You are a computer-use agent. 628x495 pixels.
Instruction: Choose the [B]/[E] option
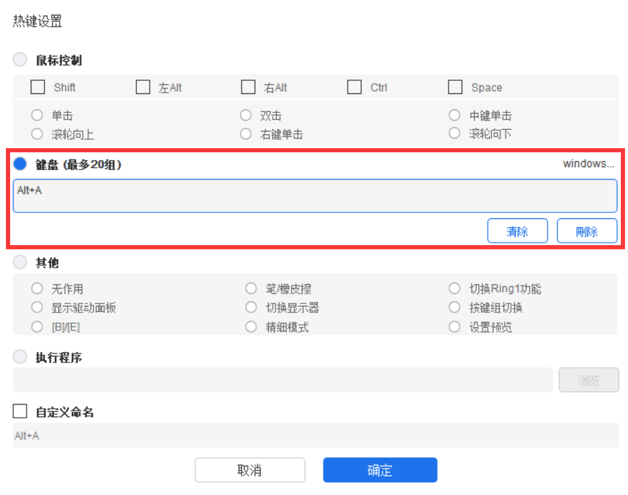(37, 327)
